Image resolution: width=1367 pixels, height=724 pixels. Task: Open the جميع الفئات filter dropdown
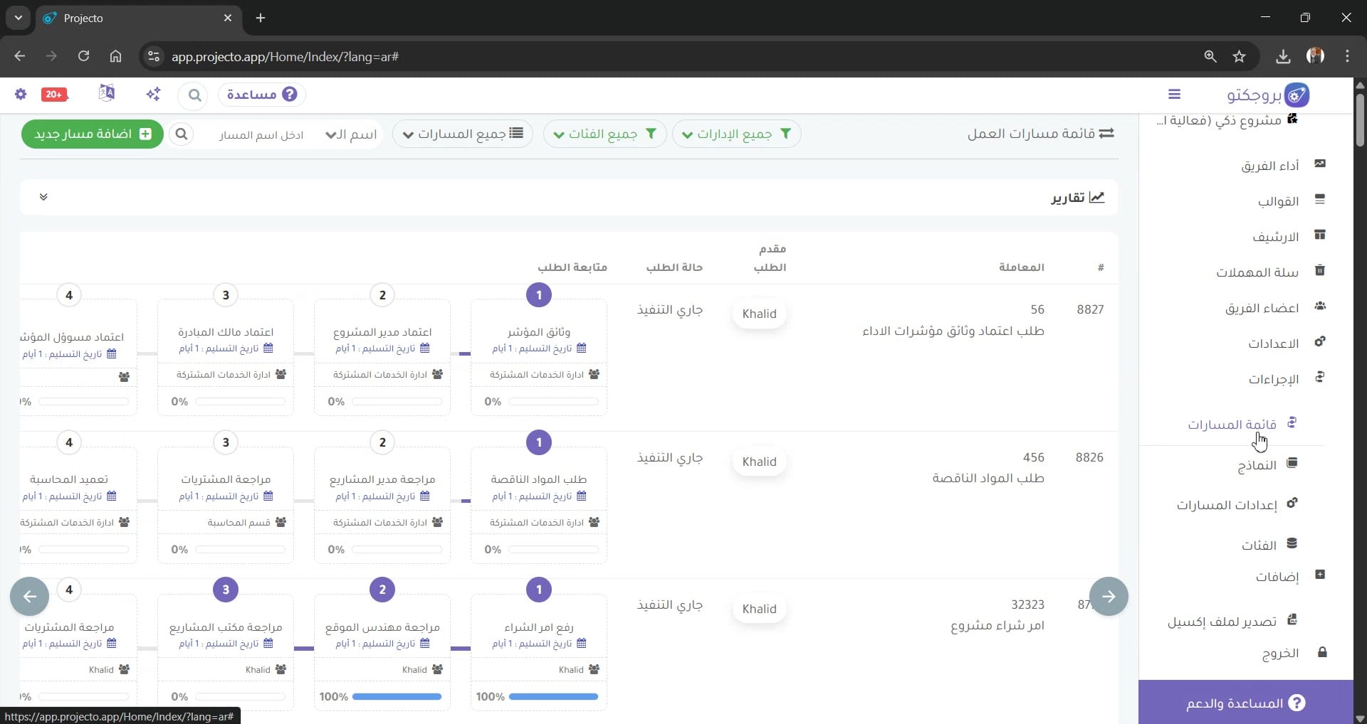(x=605, y=134)
